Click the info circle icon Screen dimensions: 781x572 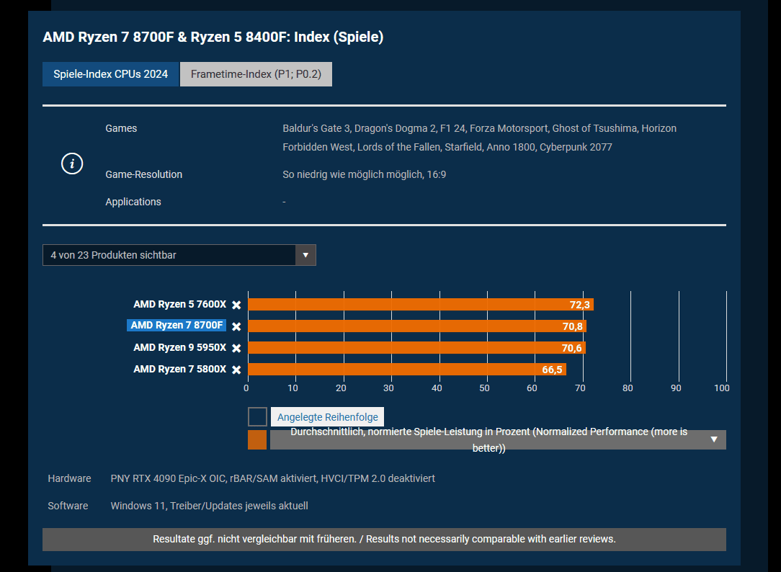72,164
